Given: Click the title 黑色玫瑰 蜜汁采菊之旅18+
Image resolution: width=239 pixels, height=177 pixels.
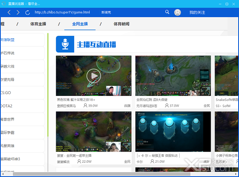Looking at the screenshot, I should [76, 100].
